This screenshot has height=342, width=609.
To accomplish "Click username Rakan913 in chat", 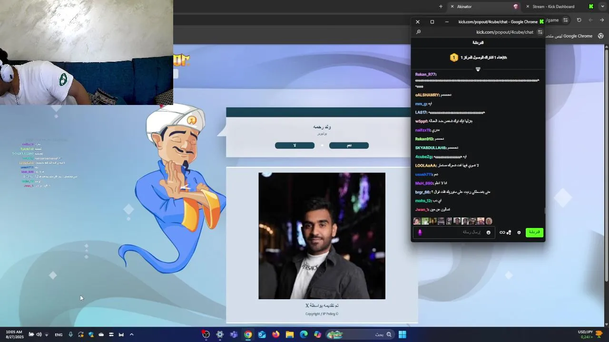I will coord(424,139).
